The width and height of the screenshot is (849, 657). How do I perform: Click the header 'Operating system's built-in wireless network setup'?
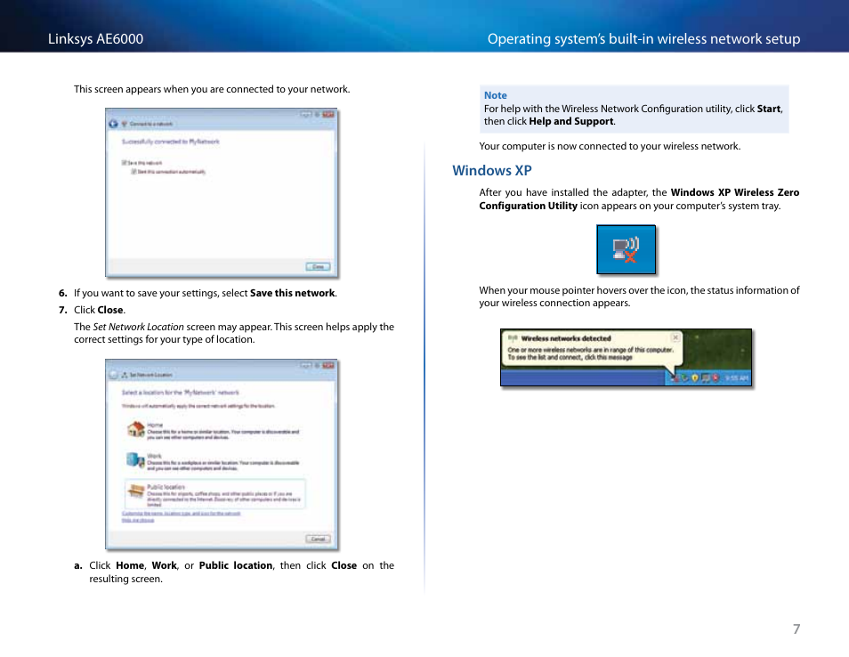(x=643, y=39)
